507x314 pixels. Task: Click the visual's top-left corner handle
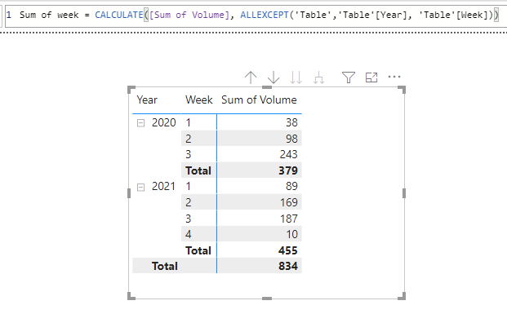pyautogui.click(x=131, y=90)
